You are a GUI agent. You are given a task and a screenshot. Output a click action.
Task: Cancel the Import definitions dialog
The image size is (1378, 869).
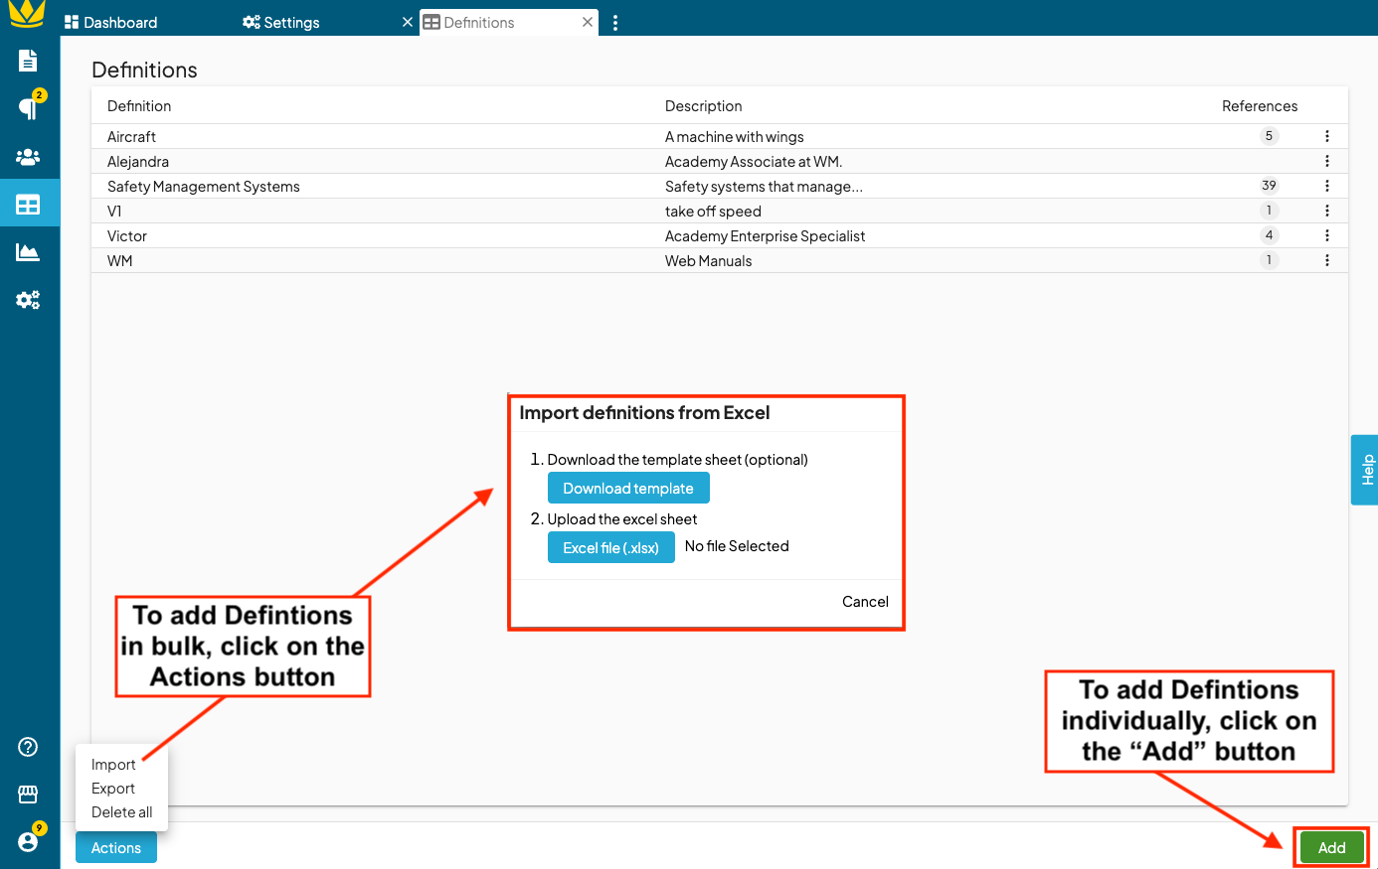[865, 602]
